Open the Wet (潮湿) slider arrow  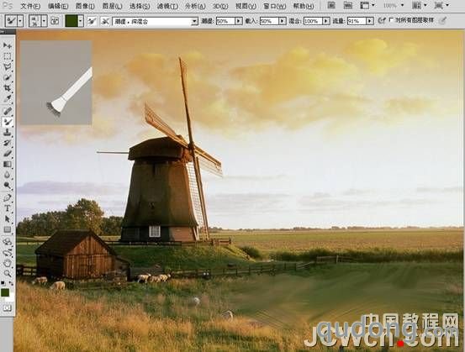click(x=239, y=21)
